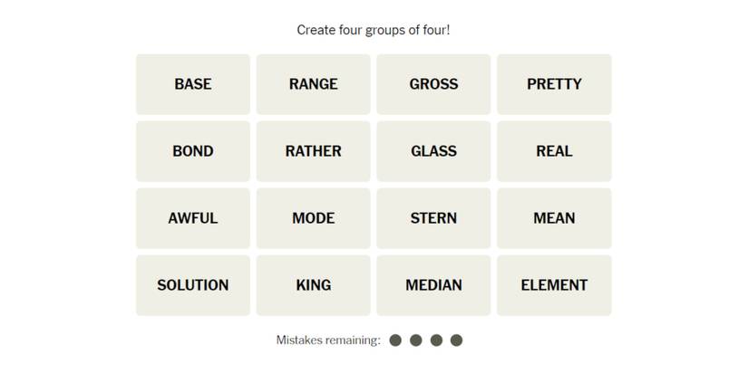The image size is (748, 374).
Task: Click the 'Create four groups of four!' heading
Action: pyautogui.click(x=374, y=30)
